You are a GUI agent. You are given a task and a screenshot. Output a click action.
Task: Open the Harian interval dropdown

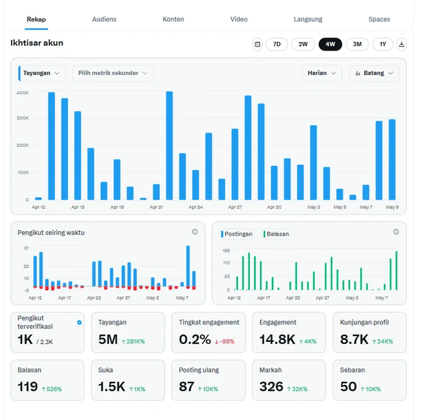322,73
